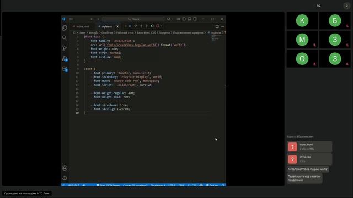
Task: Click the '5 группа' breadcrumb segment
Action: (x=164, y=33)
